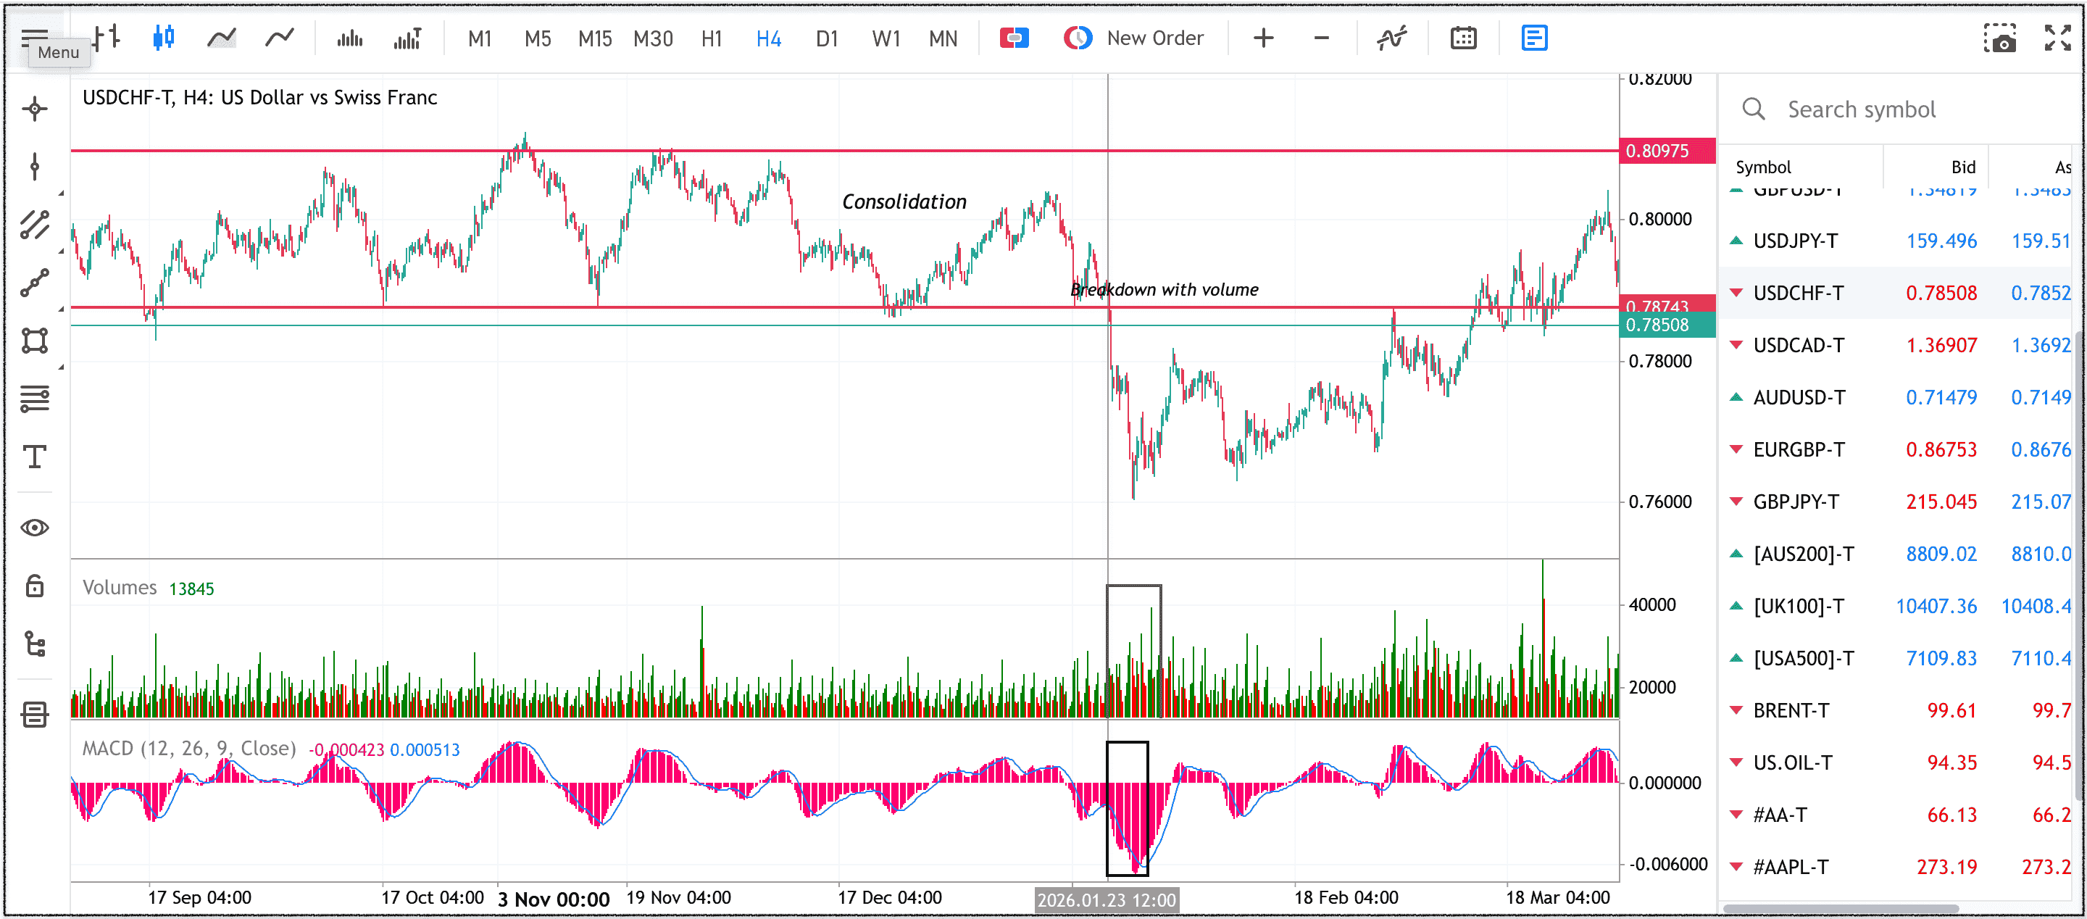Viewport: 2087px width, 919px height.
Task: Open the indicators list icon
Action: click(1391, 37)
